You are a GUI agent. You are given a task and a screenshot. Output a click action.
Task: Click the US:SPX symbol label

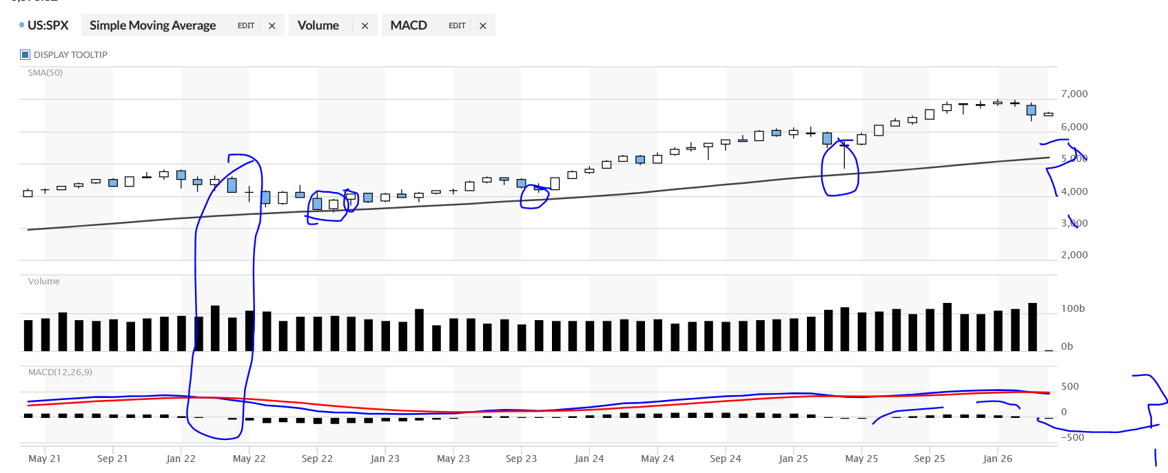click(48, 25)
